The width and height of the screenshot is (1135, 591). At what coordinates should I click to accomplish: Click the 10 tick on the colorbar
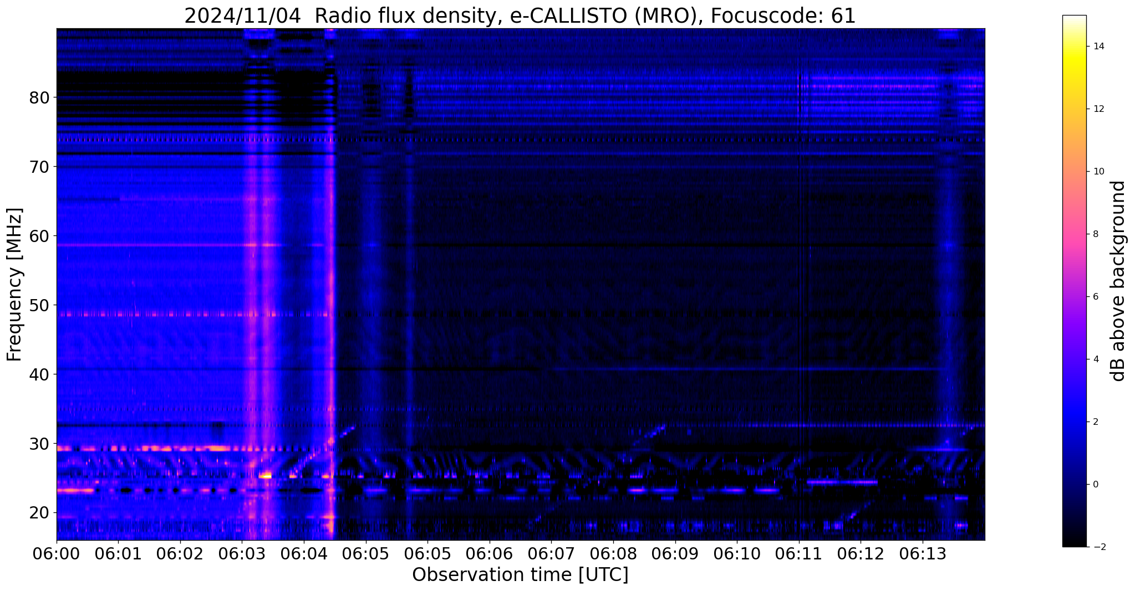click(x=1098, y=172)
